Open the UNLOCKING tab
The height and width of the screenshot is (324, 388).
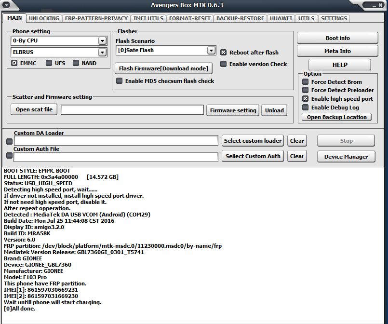(x=44, y=18)
